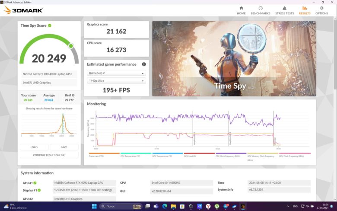Click the CPU score value 16 273

pos(116,50)
